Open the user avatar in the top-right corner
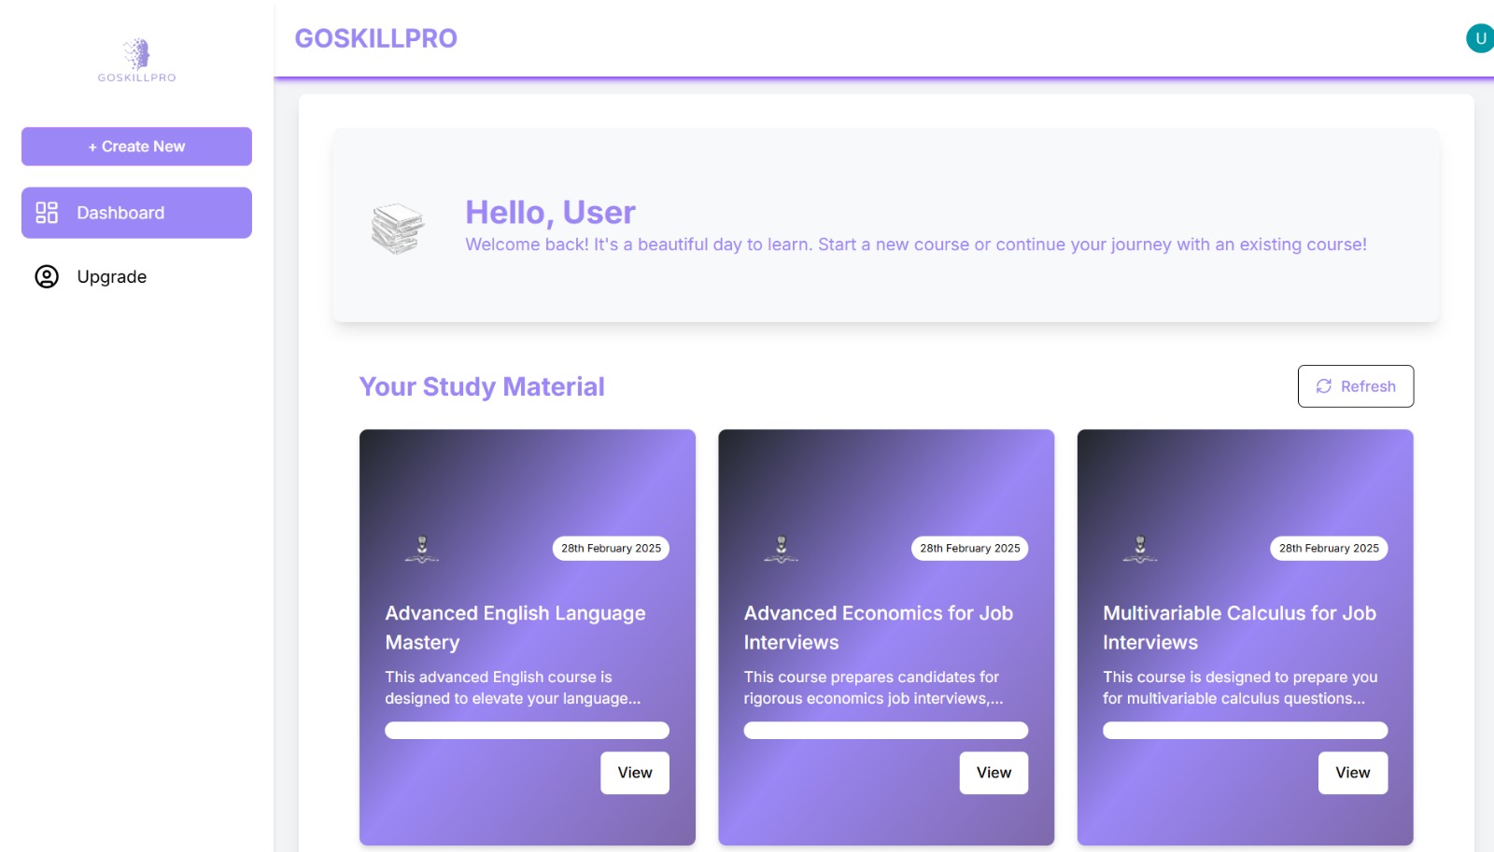 coord(1479,38)
